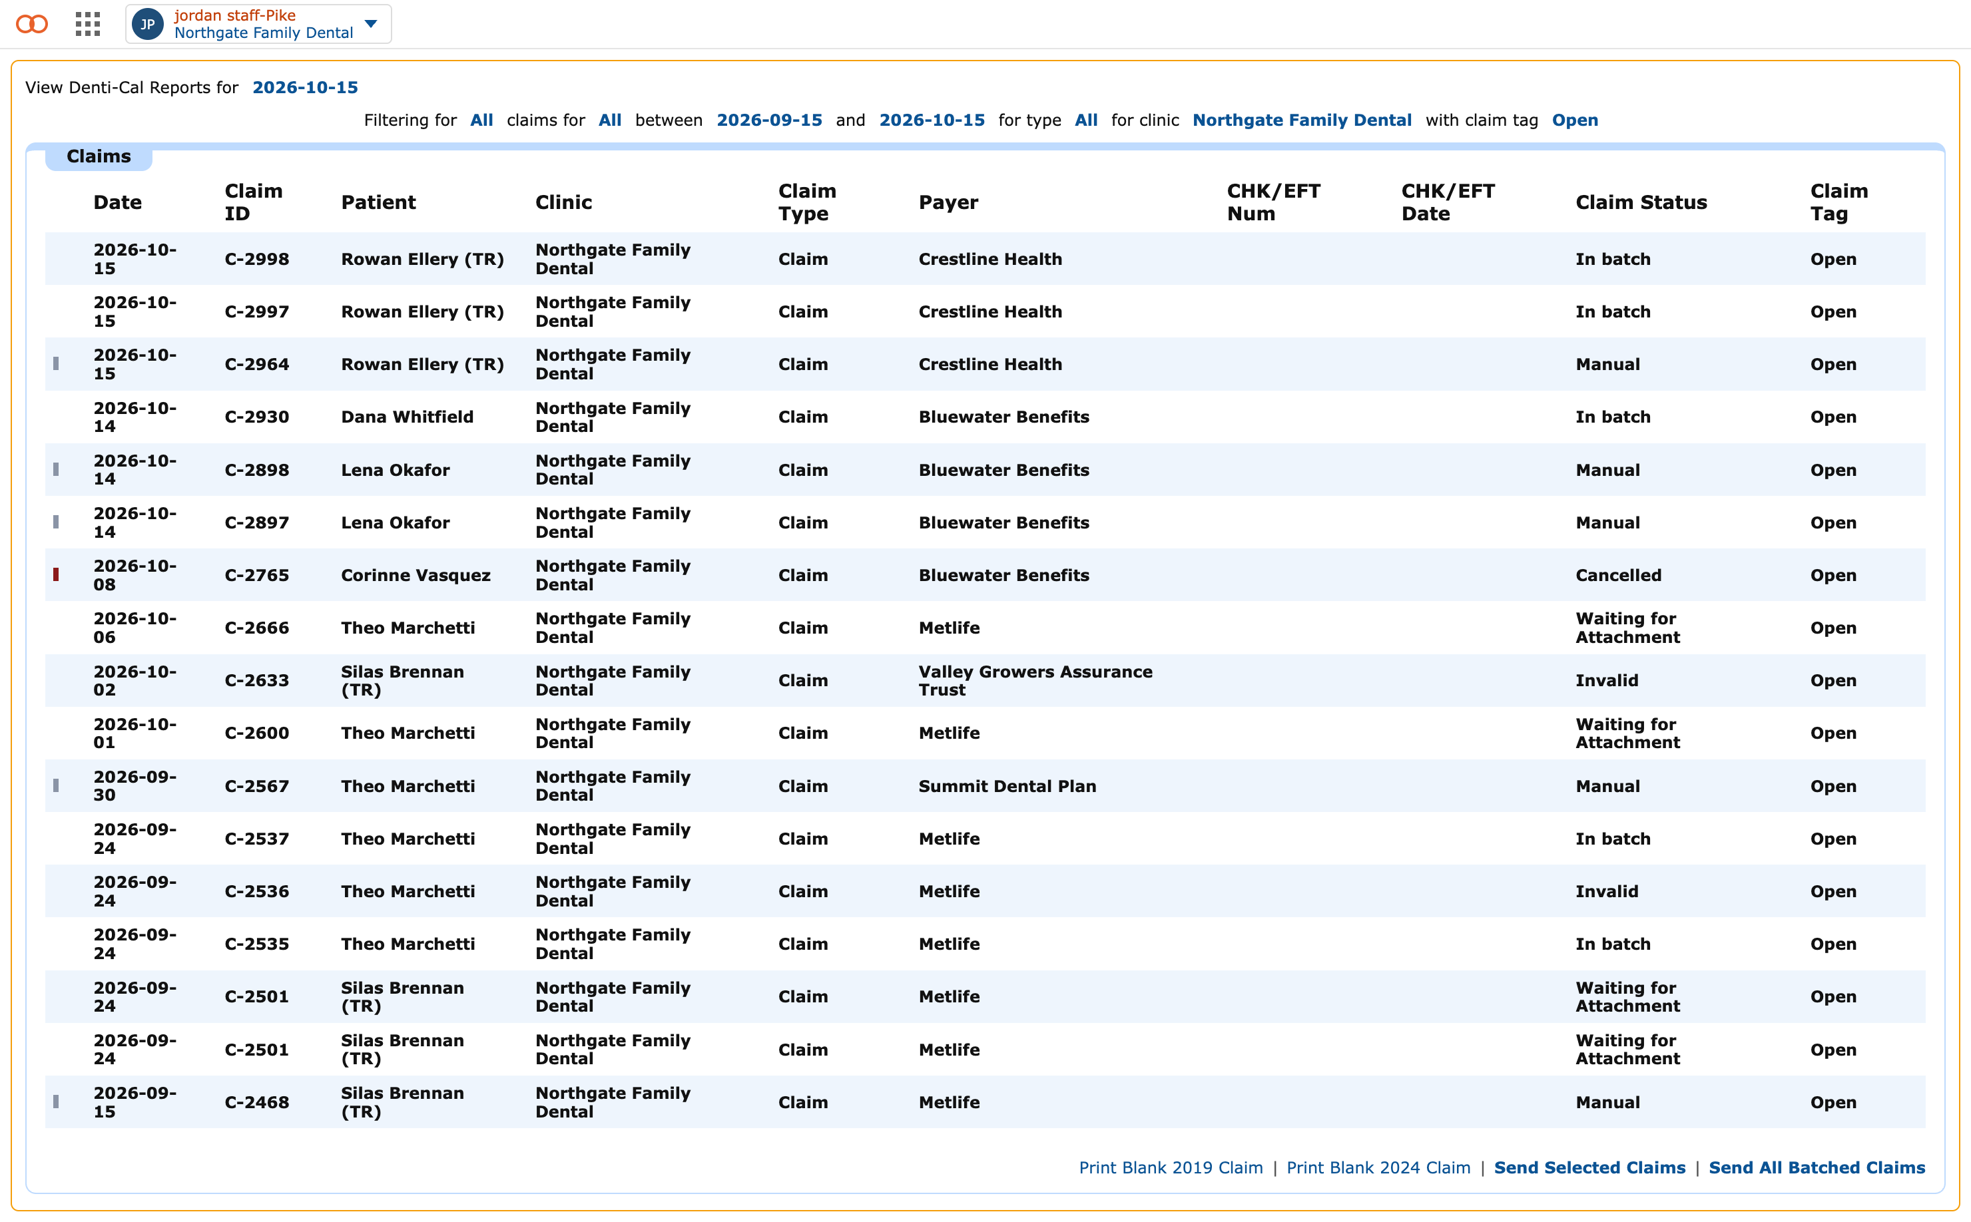Screen dimensions: 1971x1222
Task: Change the start date 2026-09-15
Action: click(x=769, y=120)
